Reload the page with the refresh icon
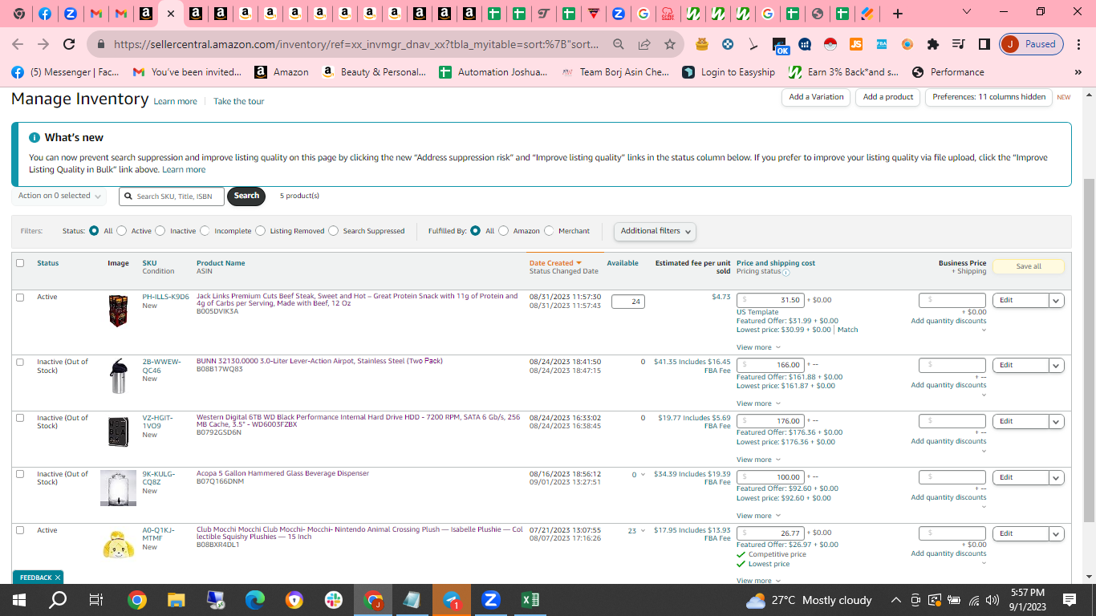Viewport: 1096px width, 616px height. pyautogui.click(x=69, y=44)
